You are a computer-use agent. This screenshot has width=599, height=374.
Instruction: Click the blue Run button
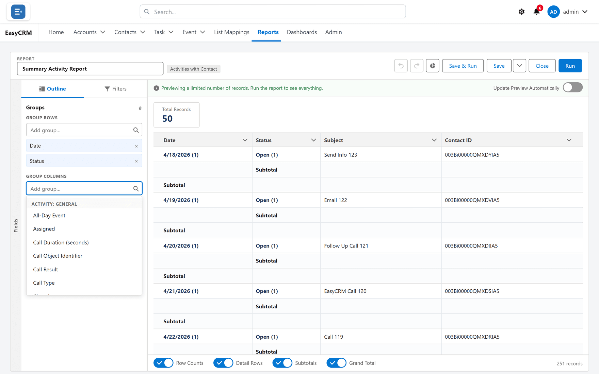click(x=570, y=66)
